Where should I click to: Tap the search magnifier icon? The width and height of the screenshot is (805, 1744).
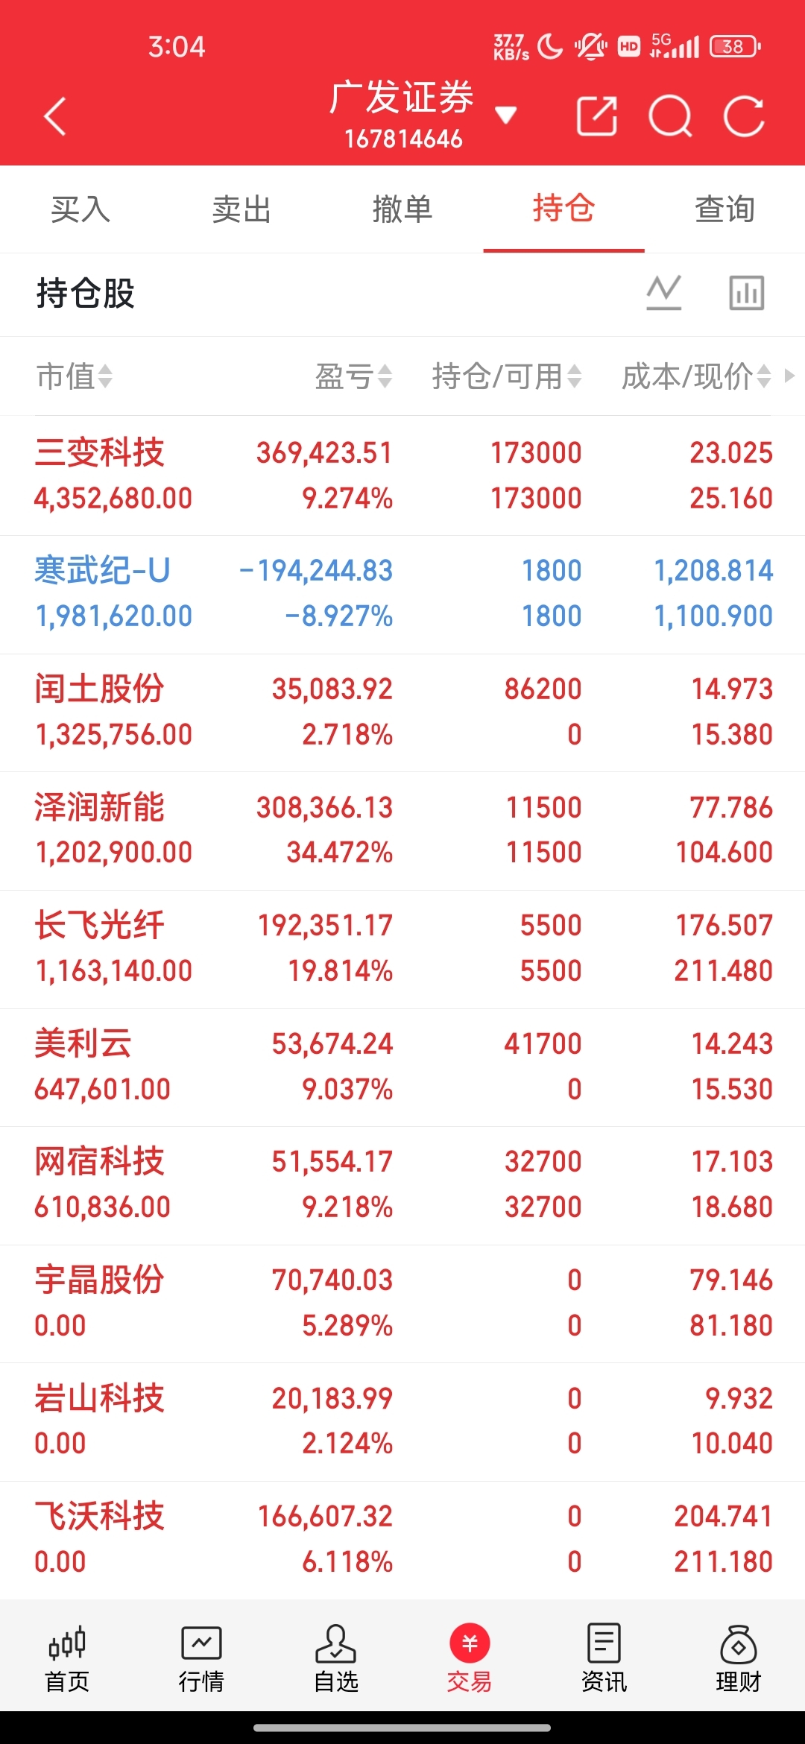point(670,117)
